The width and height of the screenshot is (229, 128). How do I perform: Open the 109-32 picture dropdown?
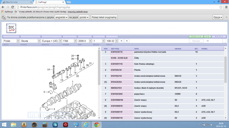coord(112,41)
